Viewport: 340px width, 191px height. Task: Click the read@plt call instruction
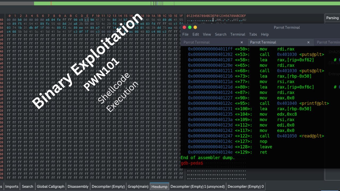pyautogui.click(x=292, y=136)
